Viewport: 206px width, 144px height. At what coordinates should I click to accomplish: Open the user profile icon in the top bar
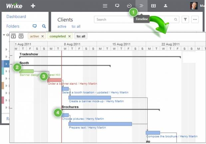pos(165,6)
